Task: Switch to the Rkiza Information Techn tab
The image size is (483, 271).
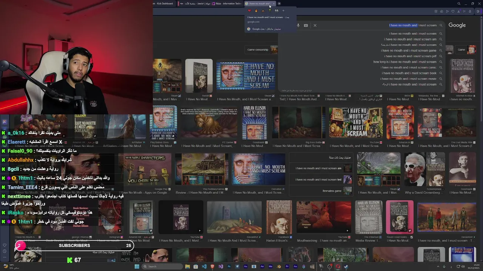Action: [x=228, y=4]
